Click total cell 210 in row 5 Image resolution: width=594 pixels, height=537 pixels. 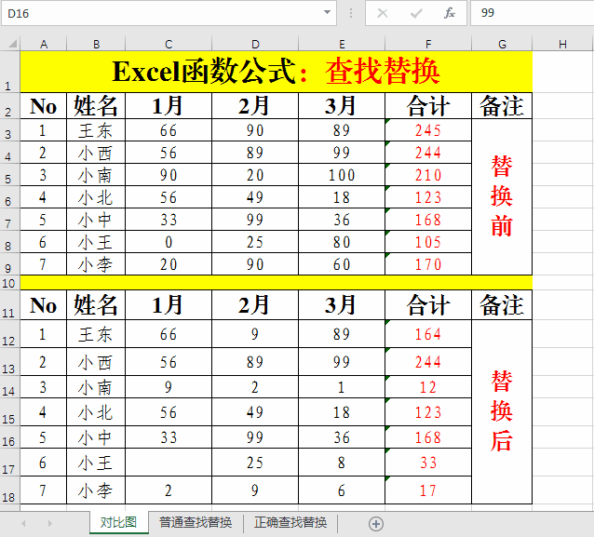(x=428, y=175)
